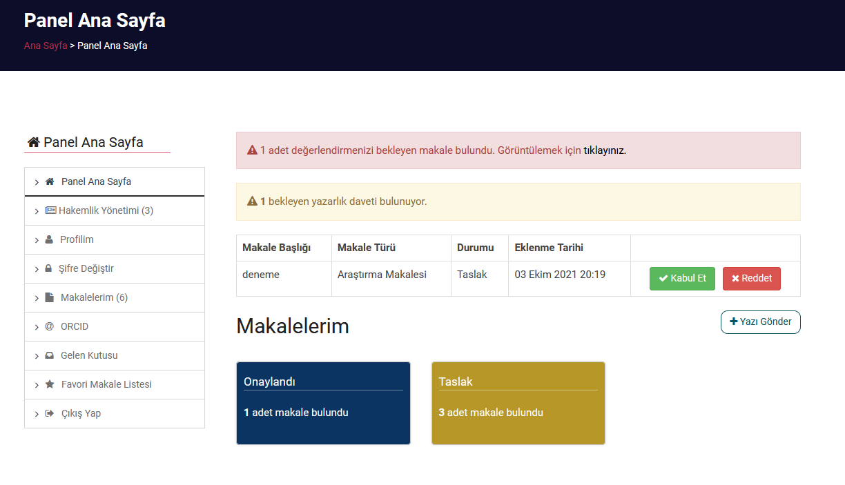Click 'Makale Başlığı' column header
Screen dimensions: 845x485
click(284, 248)
